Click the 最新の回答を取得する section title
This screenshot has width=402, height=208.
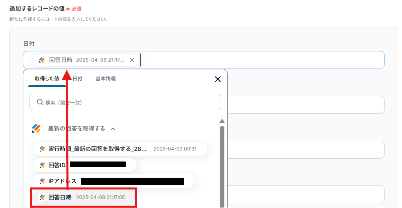[77, 128]
